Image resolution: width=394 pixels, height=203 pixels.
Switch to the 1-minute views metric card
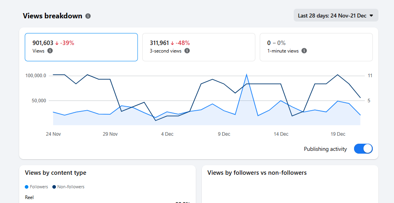coord(316,47)
